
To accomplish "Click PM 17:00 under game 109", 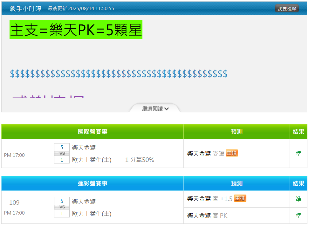I will (x=14, y=213).
